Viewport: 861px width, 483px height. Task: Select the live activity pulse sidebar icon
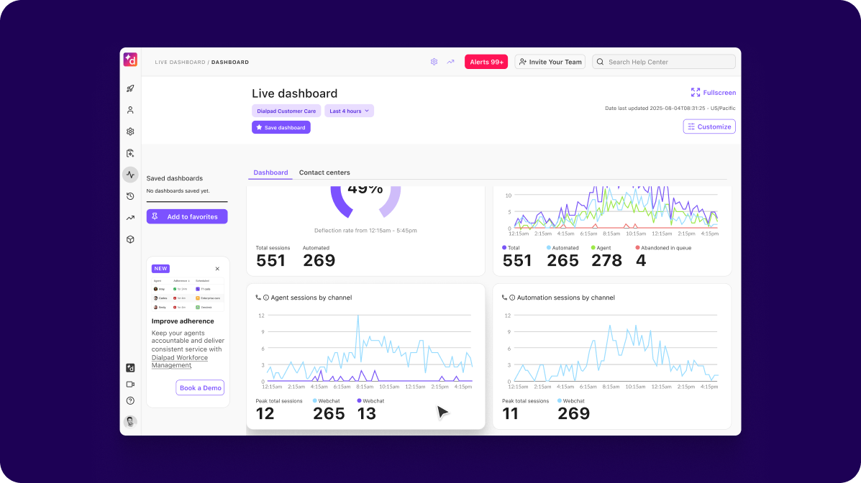130,175
